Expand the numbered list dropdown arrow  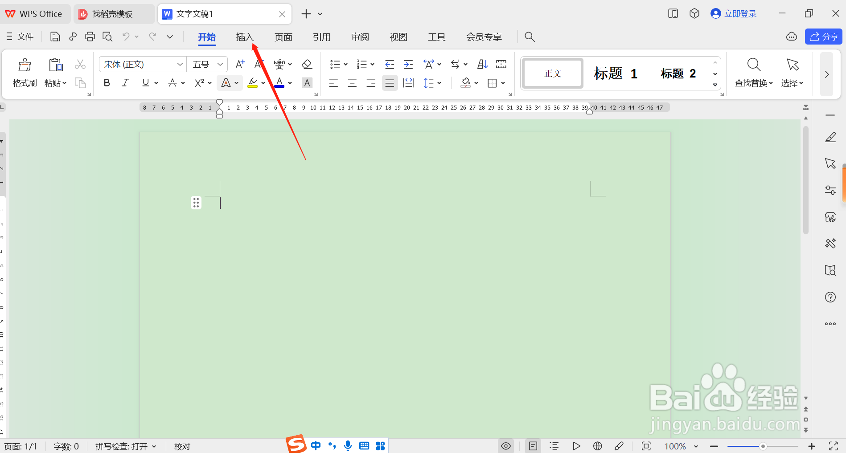tap(372, 65)
